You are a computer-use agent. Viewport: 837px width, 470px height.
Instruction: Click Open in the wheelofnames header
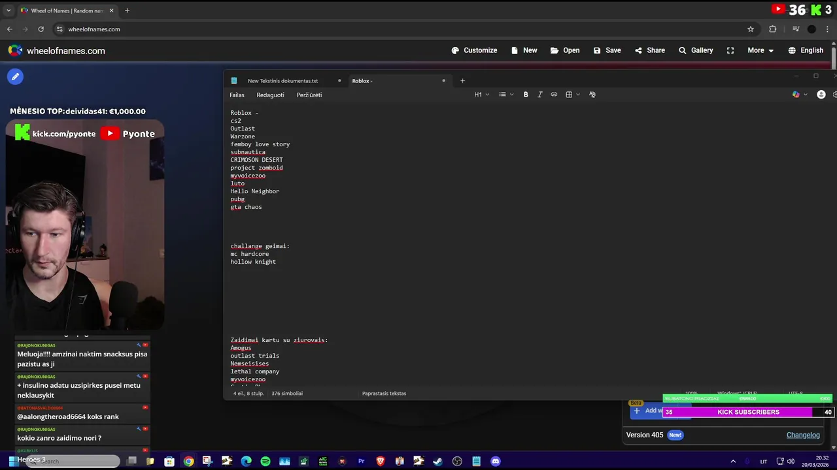[565, 50]
